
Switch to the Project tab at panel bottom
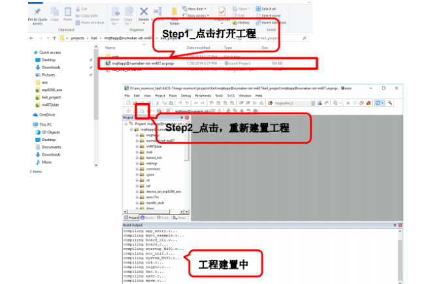tap(131, 217)
